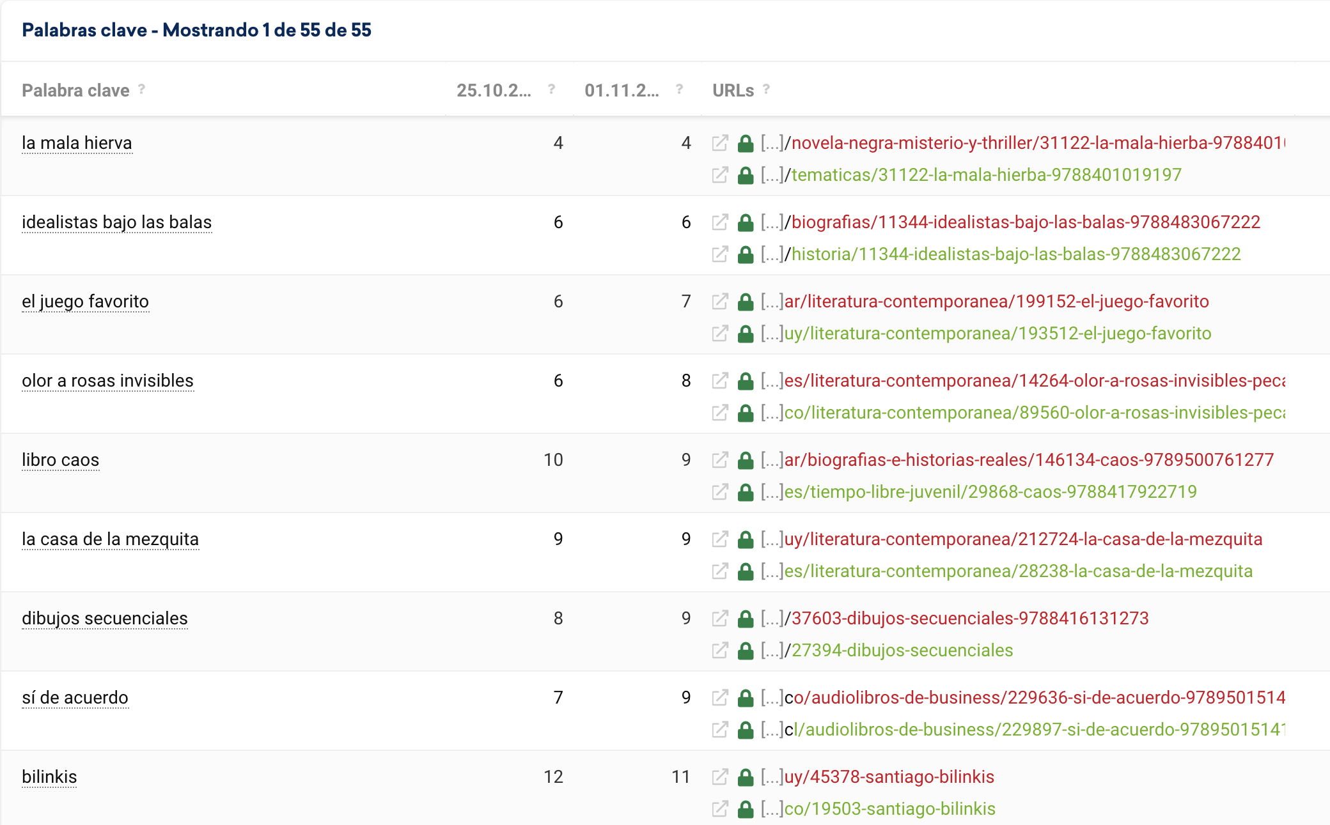
Task: Click lock icon next to historia idealistas URL
Action: pyautogui.click(x=746, y=254)
